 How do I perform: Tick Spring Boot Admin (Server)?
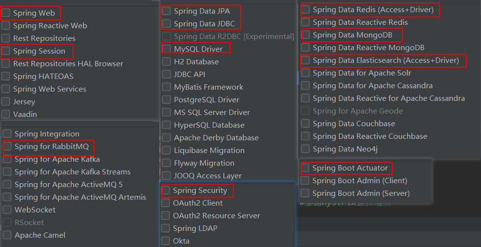[305, 193]
